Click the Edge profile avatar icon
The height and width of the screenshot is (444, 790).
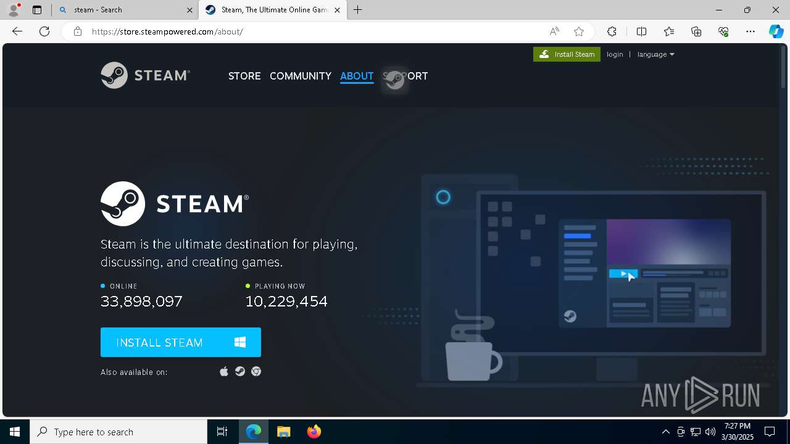tap(14, 10)
